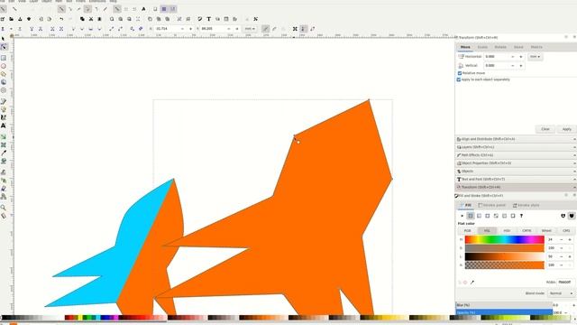Toggle Relative move checkbox
The height and width of the screenshot is (325, 577).
point(460,73)
